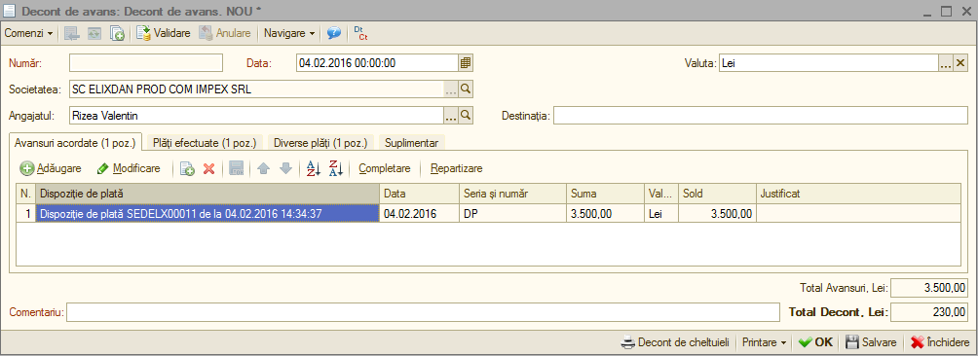Expand the Navigare dropdown
The width and height of the screenshot is (978, 356).
[288, 33]
